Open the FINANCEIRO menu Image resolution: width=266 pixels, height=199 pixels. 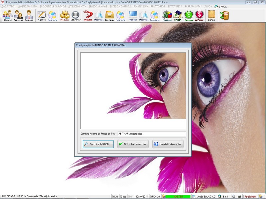(140, 6)
